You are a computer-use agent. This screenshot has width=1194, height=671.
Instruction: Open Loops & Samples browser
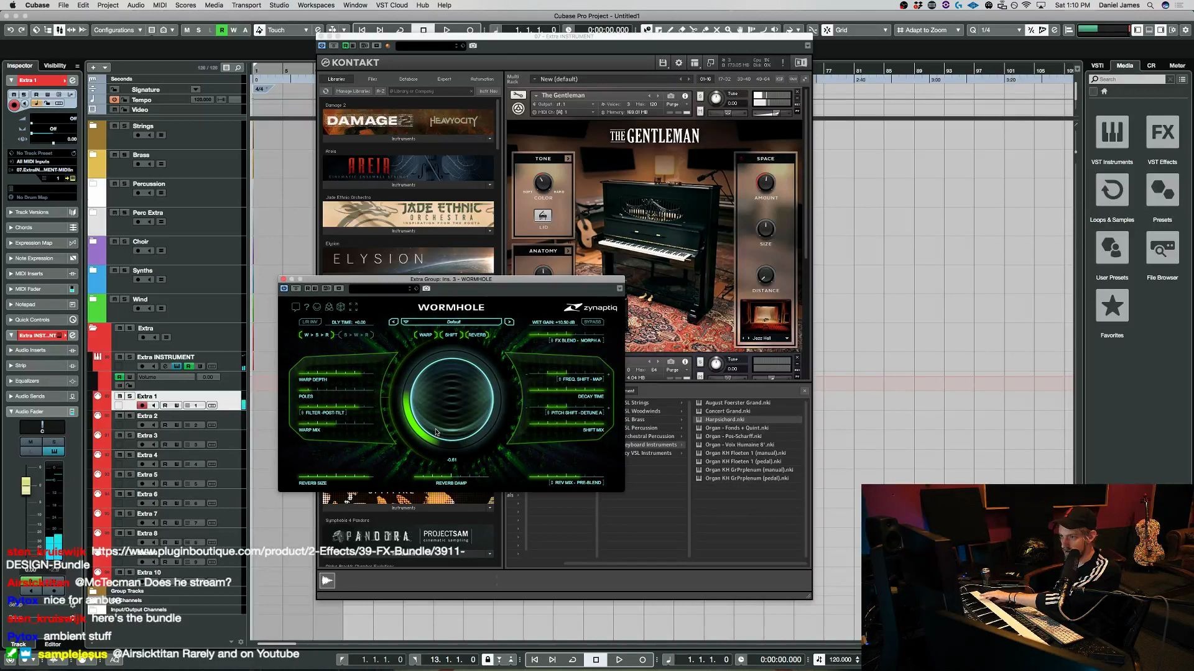[1111, 191]
